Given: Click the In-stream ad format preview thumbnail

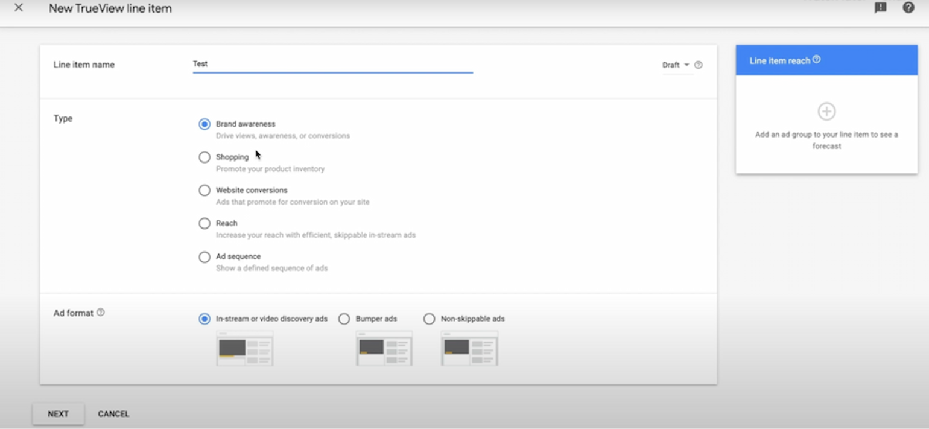Looking at the screenshot, I should (x=245, y=348).
